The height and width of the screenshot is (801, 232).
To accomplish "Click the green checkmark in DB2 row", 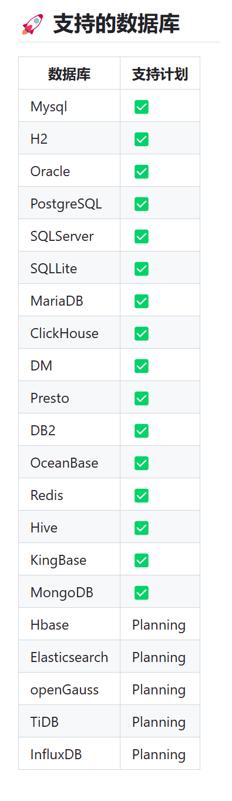I will pos(142,431).
